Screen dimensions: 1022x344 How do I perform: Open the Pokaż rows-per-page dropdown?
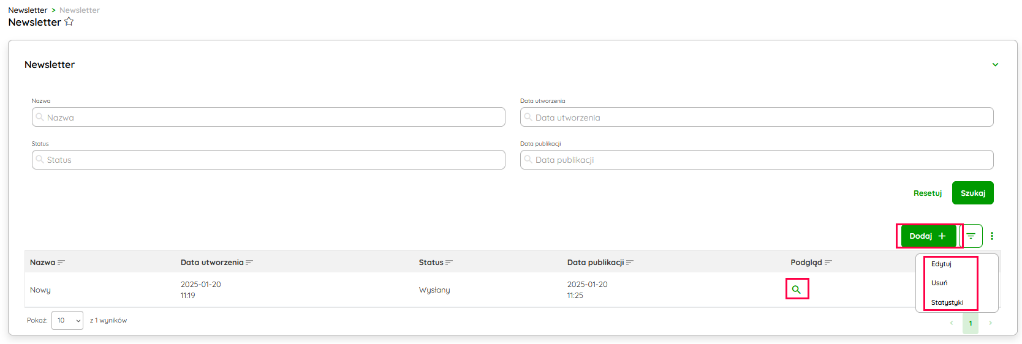(x=67, y=321)
